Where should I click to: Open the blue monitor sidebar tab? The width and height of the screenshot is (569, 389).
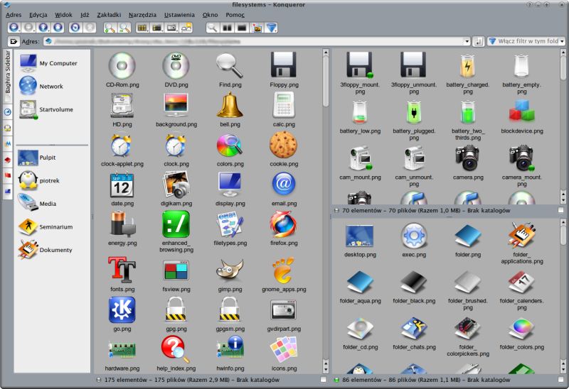point(8,192)
